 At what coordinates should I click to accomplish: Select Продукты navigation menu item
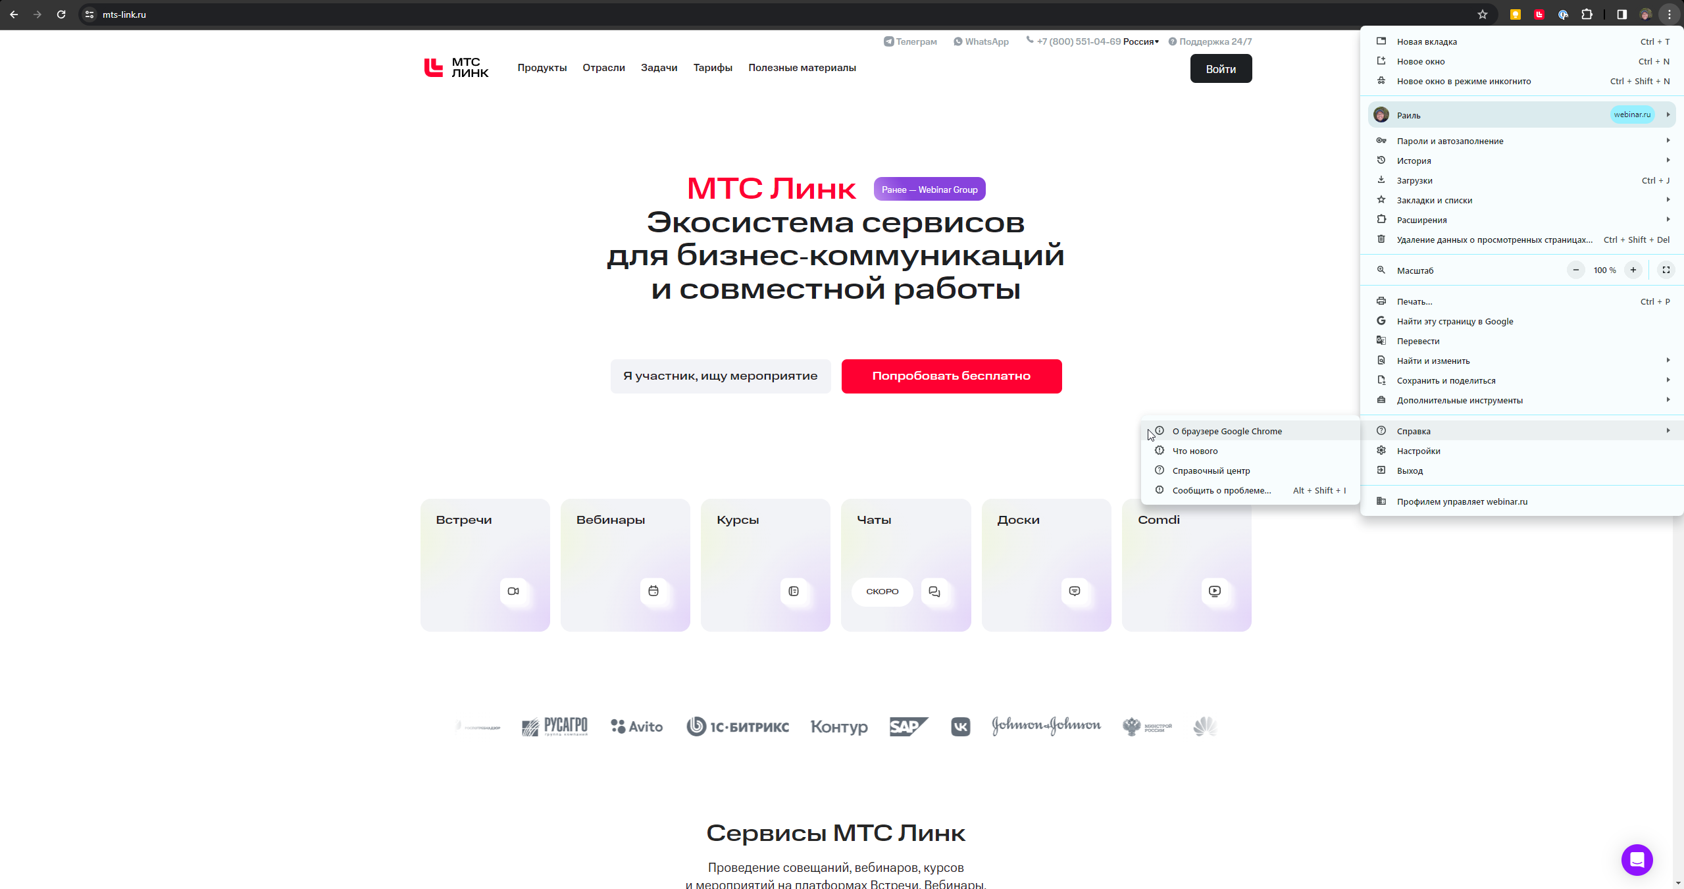coord(542,68)
